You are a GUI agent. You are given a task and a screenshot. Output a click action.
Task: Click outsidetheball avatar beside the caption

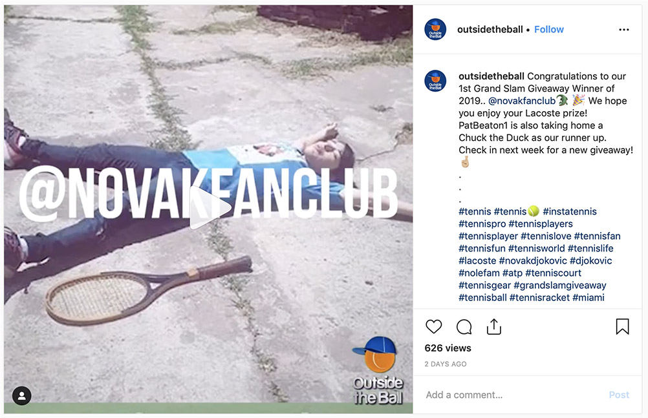[x=435, y=81]
